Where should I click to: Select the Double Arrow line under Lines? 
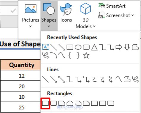pos(62,79)
